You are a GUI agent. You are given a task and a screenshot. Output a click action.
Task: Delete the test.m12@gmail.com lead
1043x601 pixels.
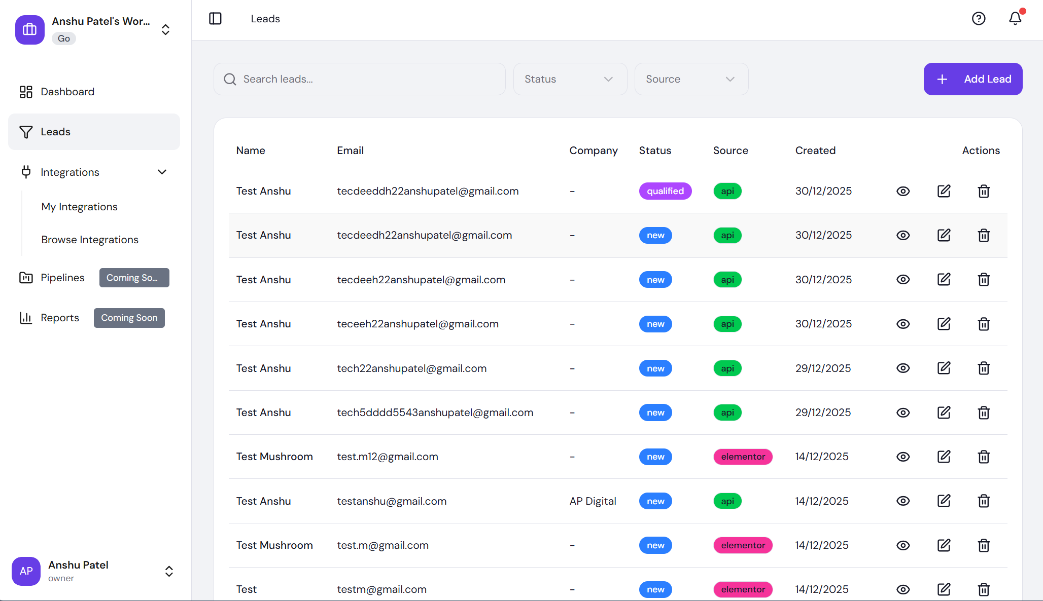[983, 457]
